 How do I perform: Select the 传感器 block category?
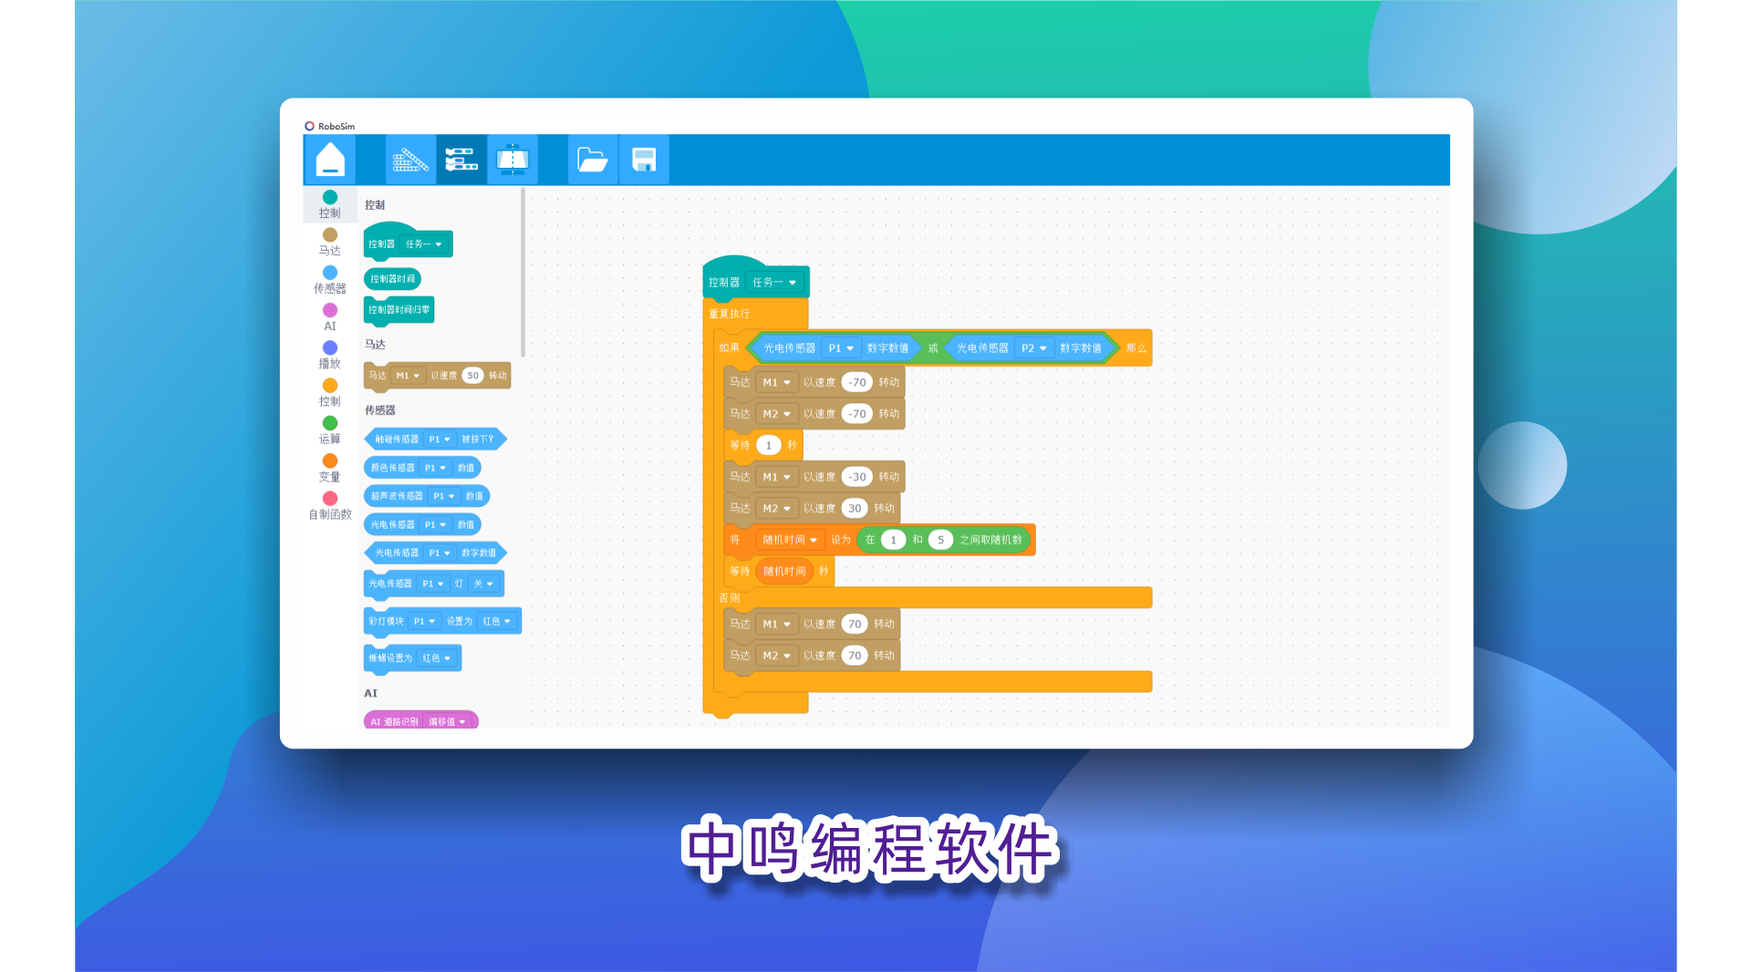[330, 280]
